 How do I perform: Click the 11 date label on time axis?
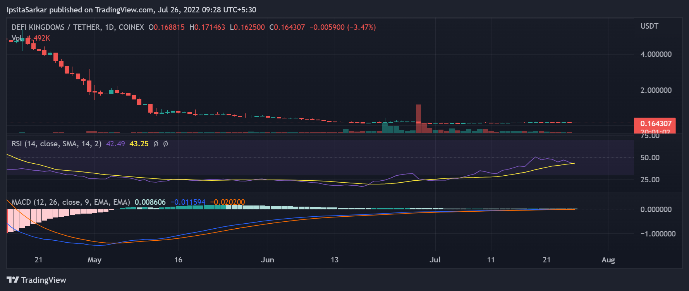click(491, 260)
